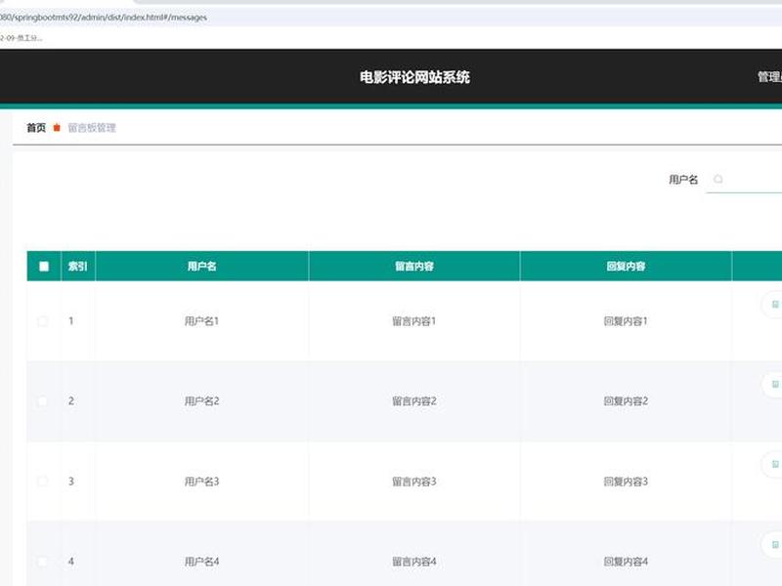Click the action icon in row 2
The width and height of the screenshot is (782, 586).
[775, 384]
